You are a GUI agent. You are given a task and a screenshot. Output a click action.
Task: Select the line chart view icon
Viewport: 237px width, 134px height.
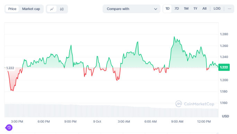pyautogui.click(x=52, y=9)
